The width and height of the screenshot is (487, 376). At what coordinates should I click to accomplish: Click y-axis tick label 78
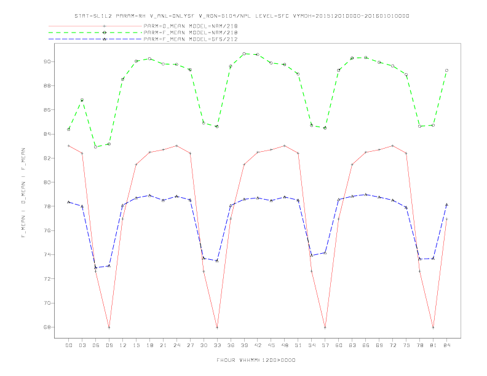(x=47, y=206)
